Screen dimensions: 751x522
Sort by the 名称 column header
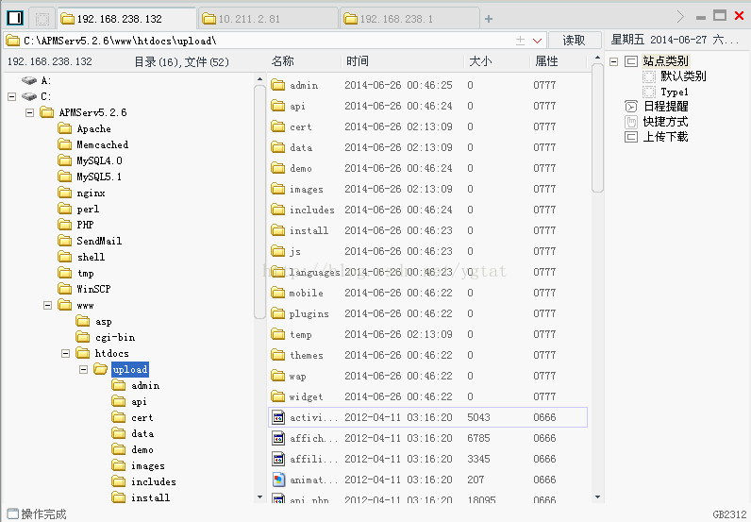283,61
